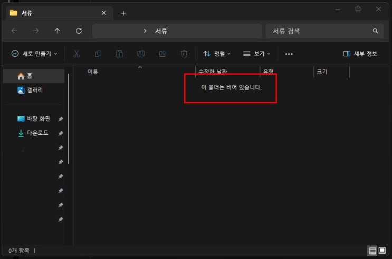The width and height of the screenshot is (392, 259).
Task: Click the navigation pane scrollbar
Action: (x=68, y=119)
